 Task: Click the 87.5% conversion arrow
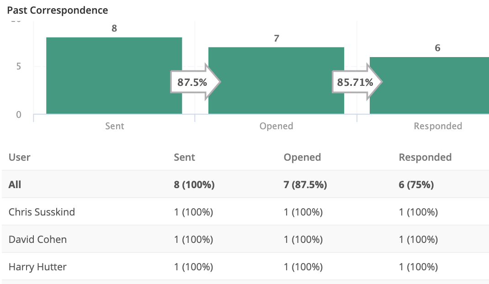point(196,82)
